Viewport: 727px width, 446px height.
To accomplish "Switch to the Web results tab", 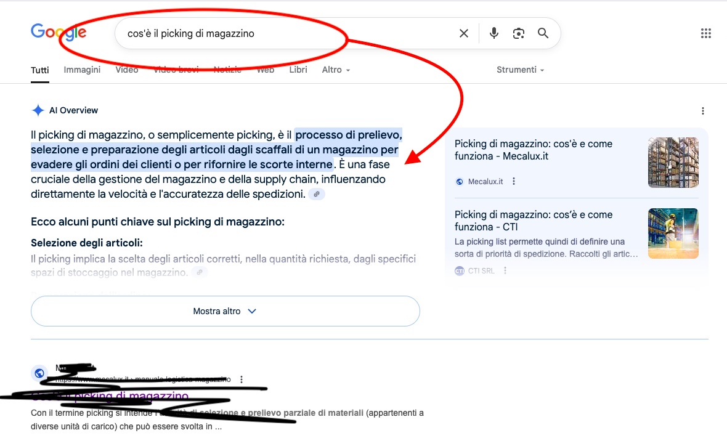I will [265, 70].
